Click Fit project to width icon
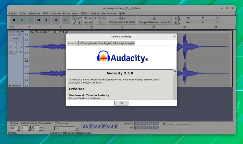This screenshot has height=144, width=243. (x=100, y=18)
